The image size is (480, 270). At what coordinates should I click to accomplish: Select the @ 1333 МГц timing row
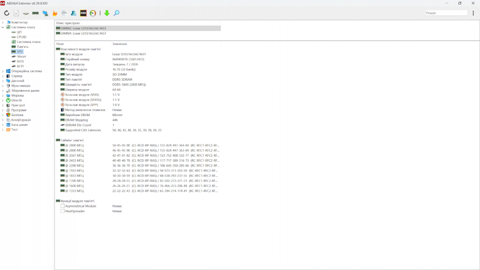pos(138,191)
